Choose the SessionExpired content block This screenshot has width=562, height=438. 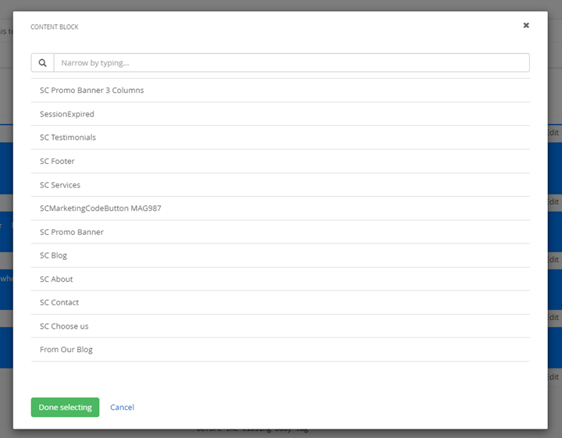67,114
